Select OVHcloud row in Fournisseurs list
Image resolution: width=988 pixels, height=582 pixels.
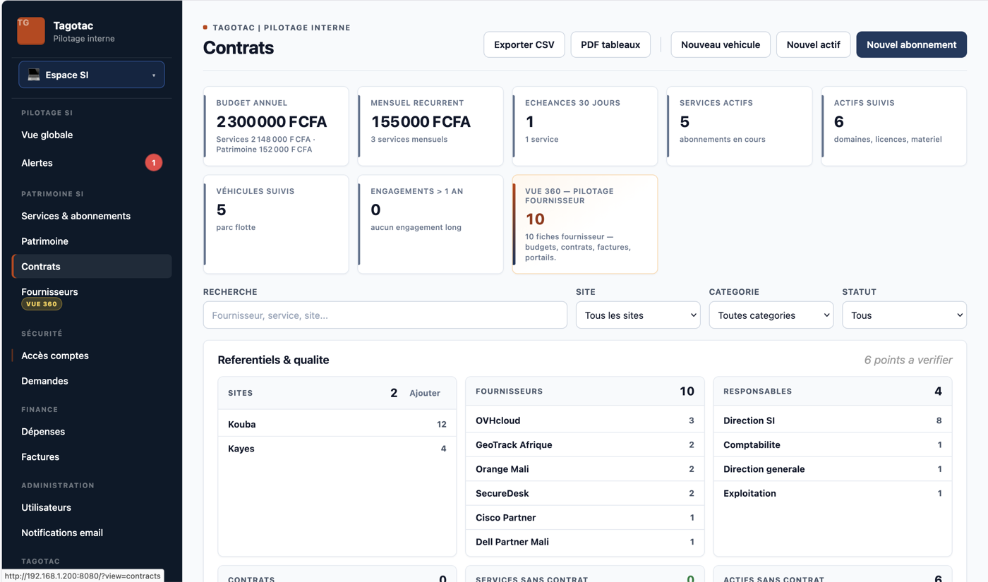coord(585,420)
